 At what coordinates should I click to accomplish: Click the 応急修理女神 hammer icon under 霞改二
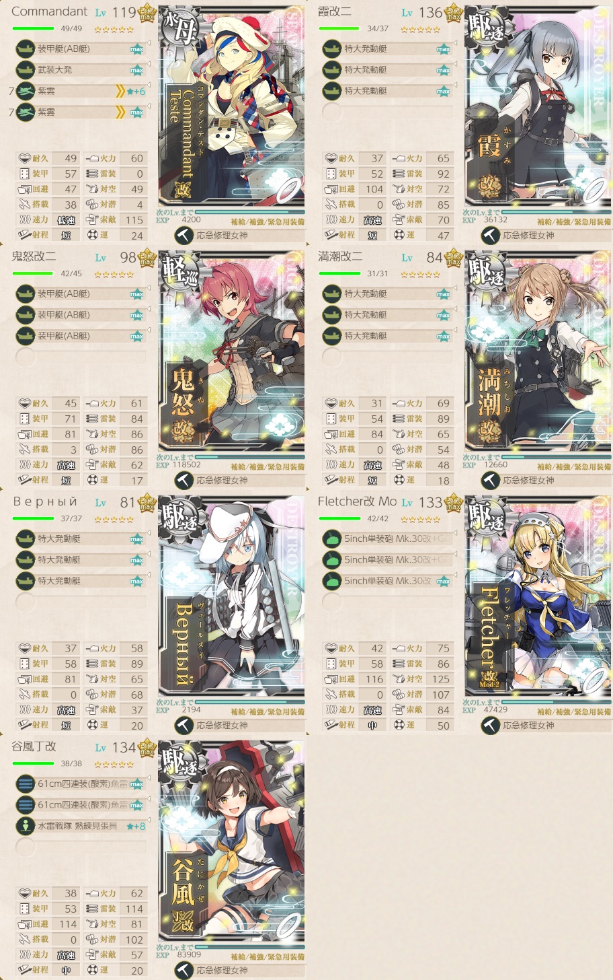[490, 235]
